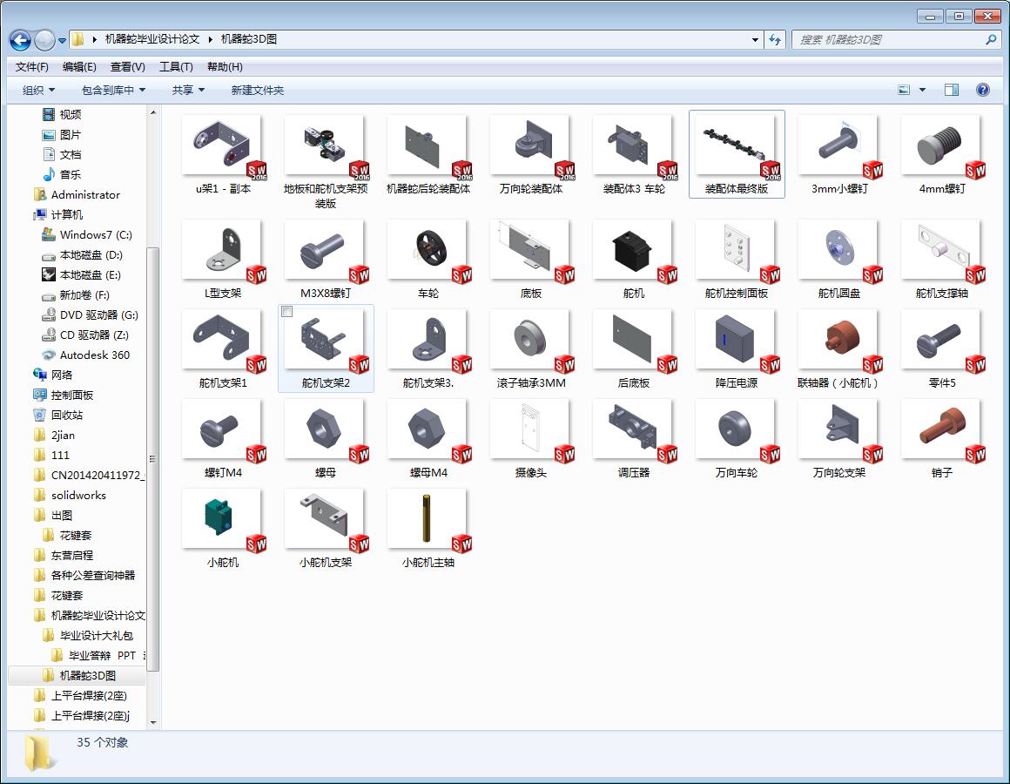Select the green 小舵机 part file
Image resolution: width=1010 pixels, height=784 pixels.
[223, 528]
